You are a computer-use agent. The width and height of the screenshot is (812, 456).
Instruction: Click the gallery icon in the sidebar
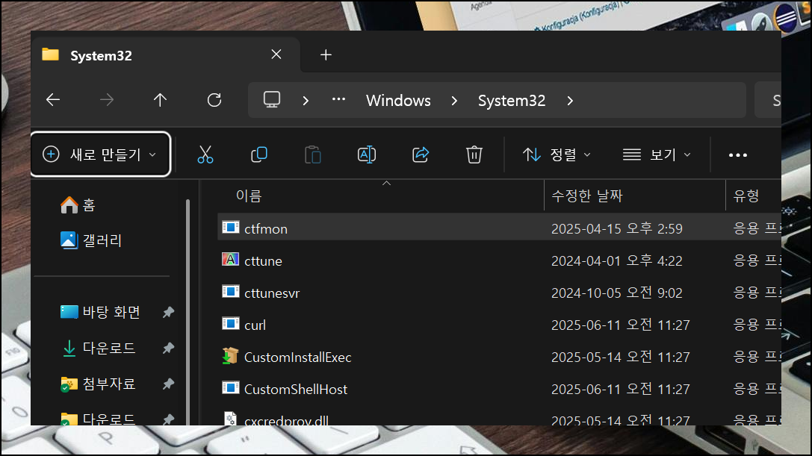[69, 240]
